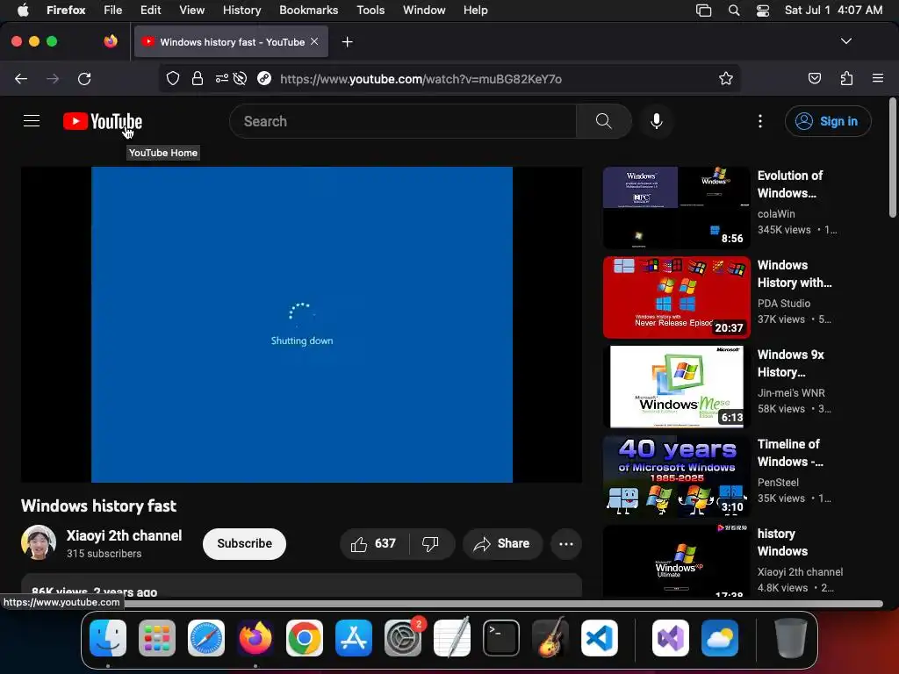This screenshot has width=899, height=674.
Task: Go to YouTube Home via logo
Action: tap(103, 121)
